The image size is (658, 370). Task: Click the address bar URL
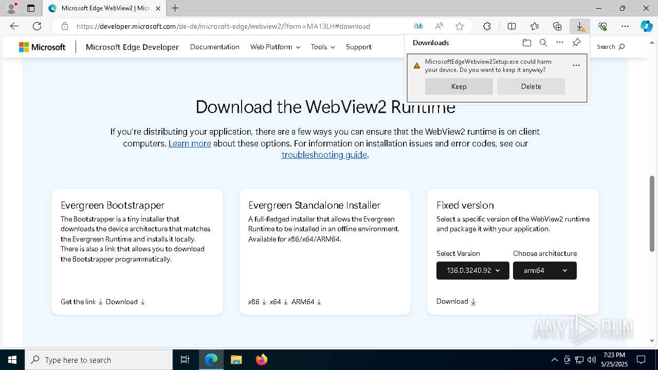coord(223,26)
